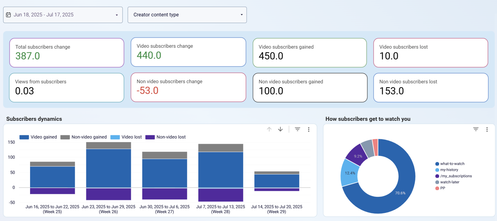Open the three-dot menu on Subscribers dynamics
This screenshot has height=221, width=497.
pyautogui.click(x=309, y=129)
